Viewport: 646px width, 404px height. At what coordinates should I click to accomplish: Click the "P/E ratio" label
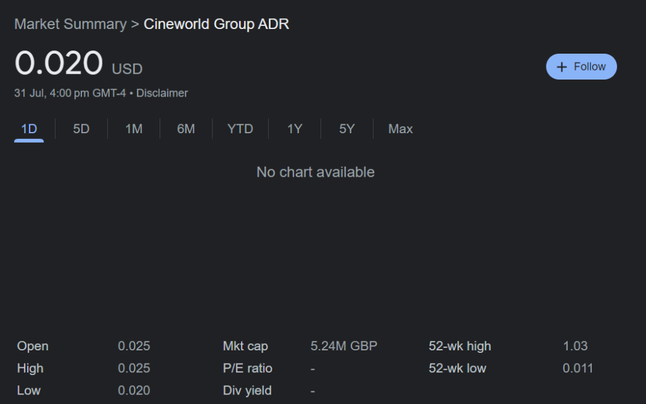click(247, 368)
